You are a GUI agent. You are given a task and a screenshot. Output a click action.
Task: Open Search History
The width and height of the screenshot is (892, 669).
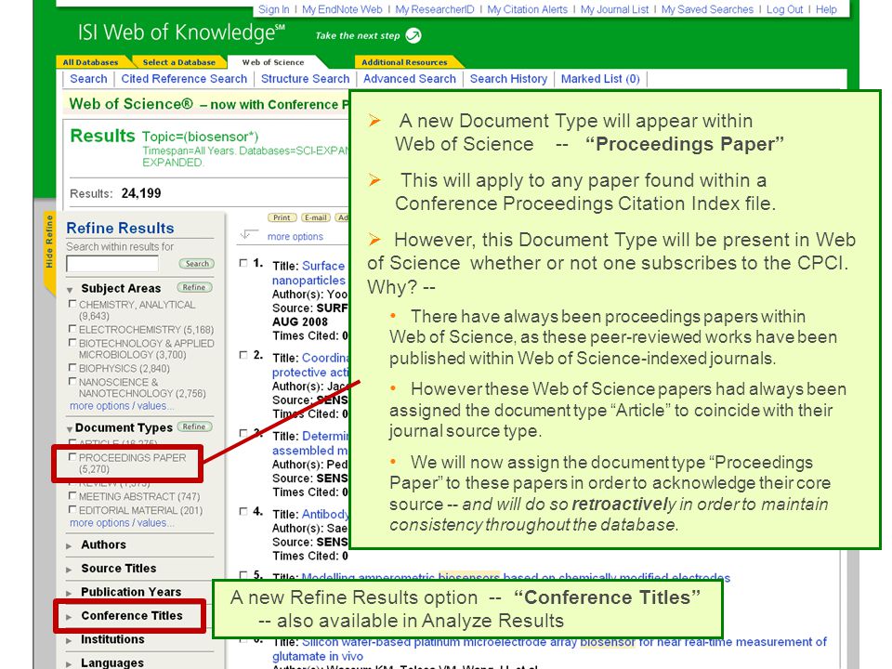point(508,78)
